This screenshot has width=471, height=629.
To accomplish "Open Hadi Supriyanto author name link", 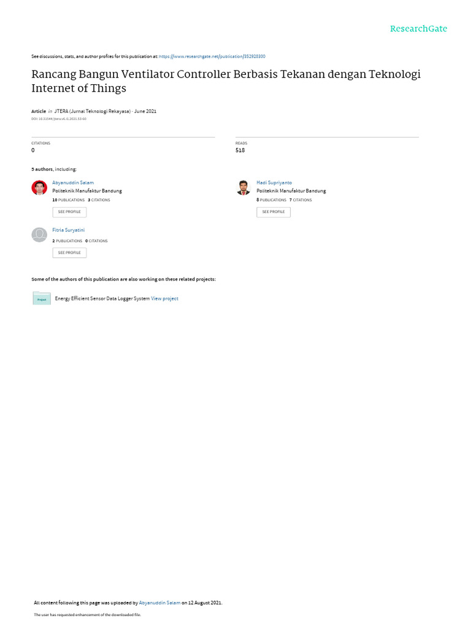I will pos(274,182).
